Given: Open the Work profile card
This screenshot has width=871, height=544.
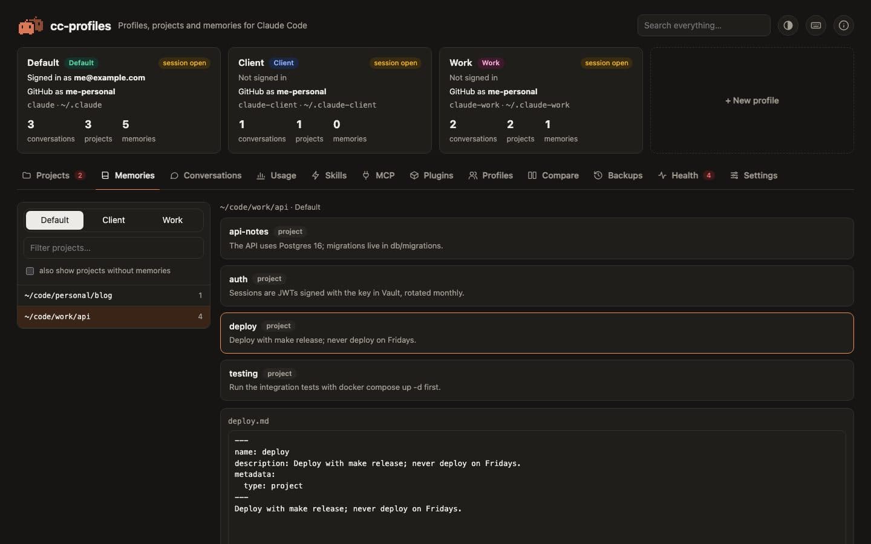Looking at the screenshot, I should [x=541, y=100].
